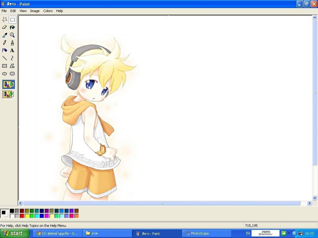Choose the brown palette swatch

pos(76,211)
